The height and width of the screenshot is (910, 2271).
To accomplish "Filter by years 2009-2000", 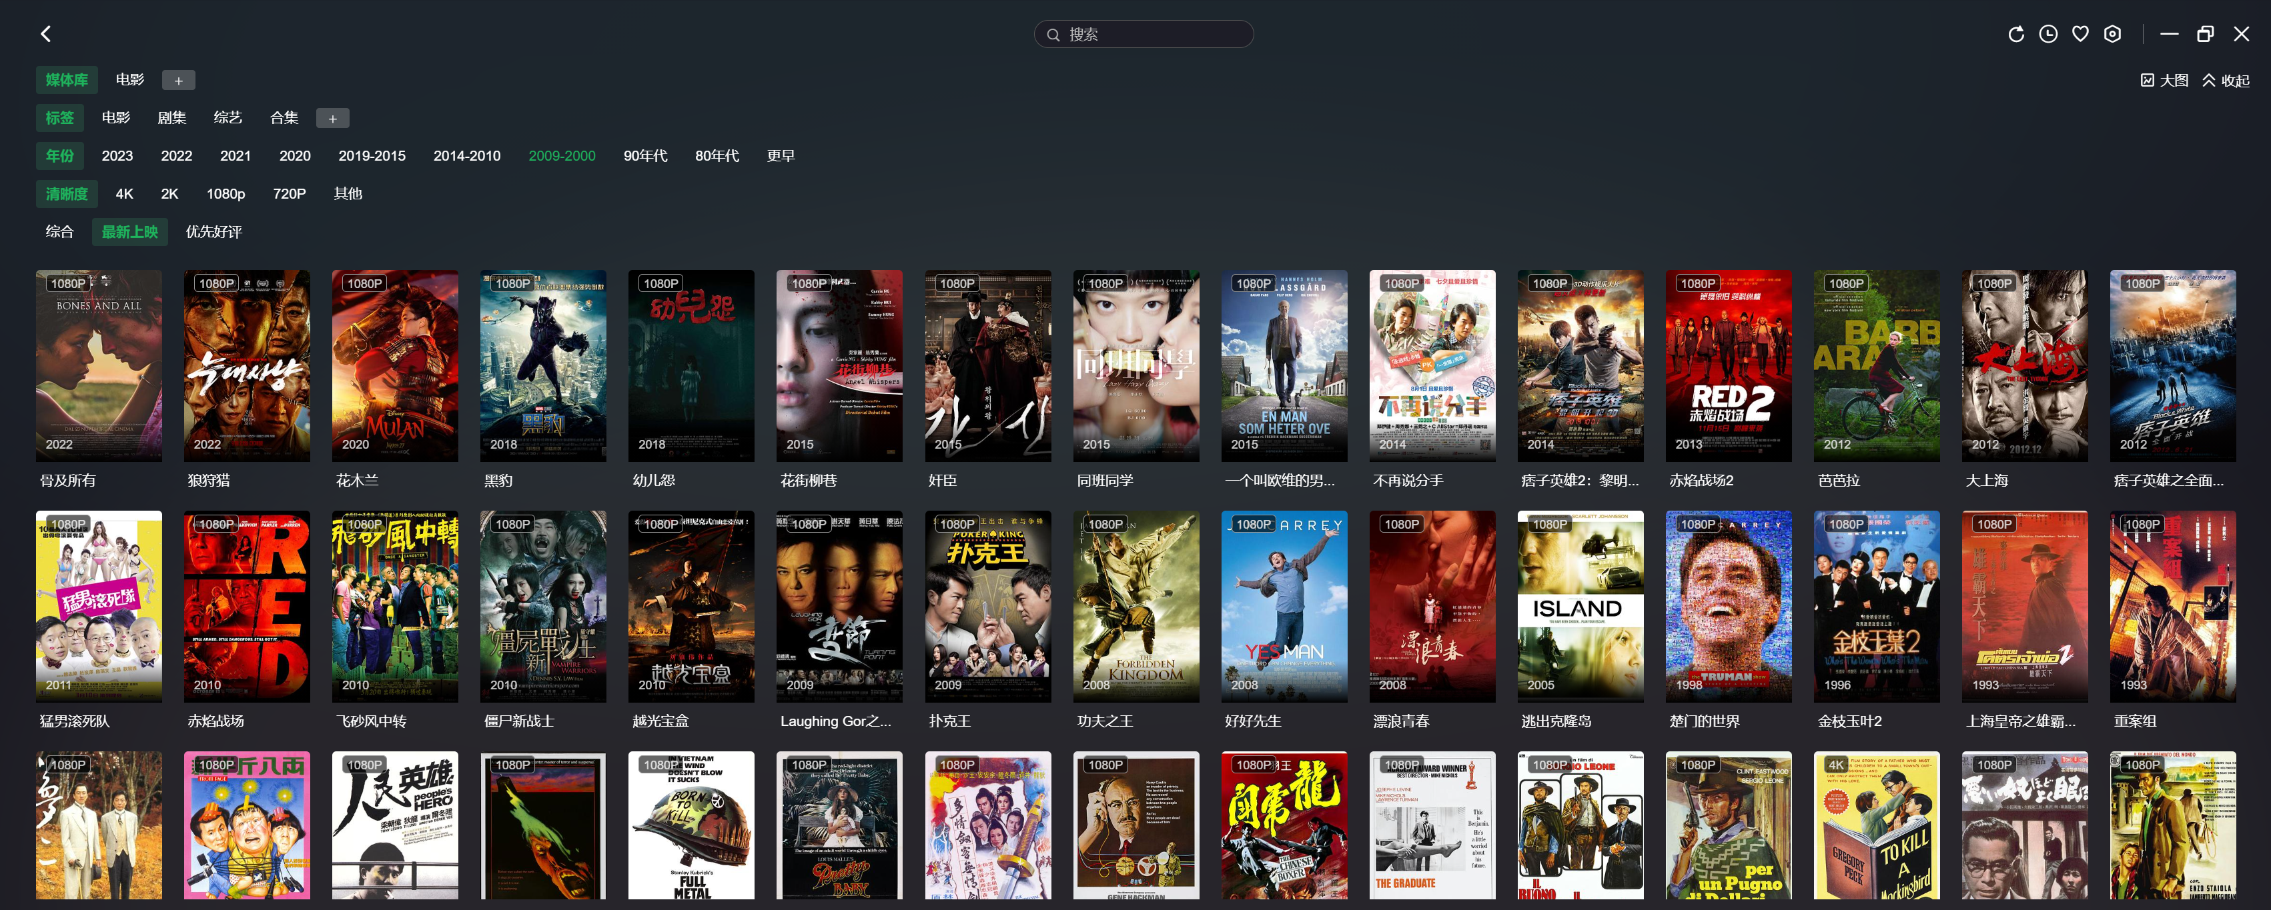I will 562,156.
